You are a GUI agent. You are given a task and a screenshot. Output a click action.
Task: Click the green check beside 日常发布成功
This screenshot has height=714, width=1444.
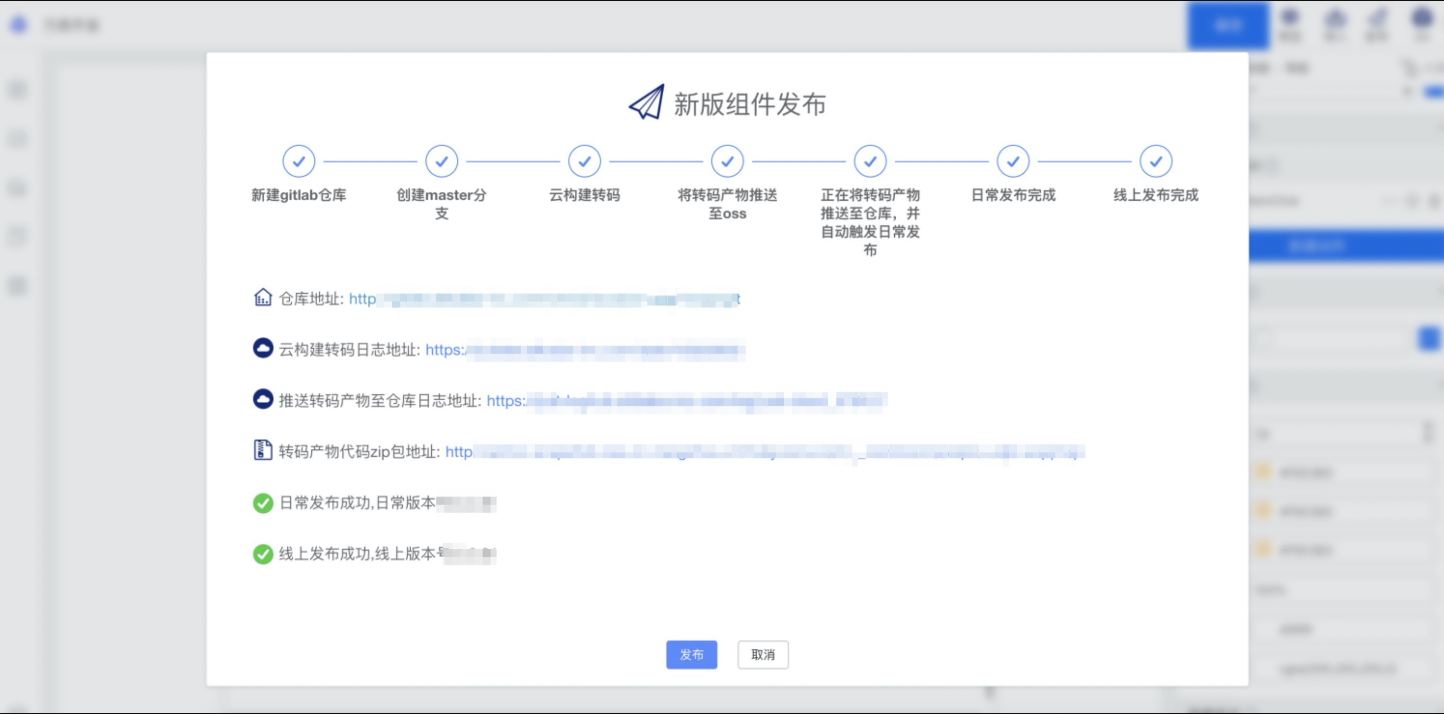pyautogui.click(x=263, y=503)
